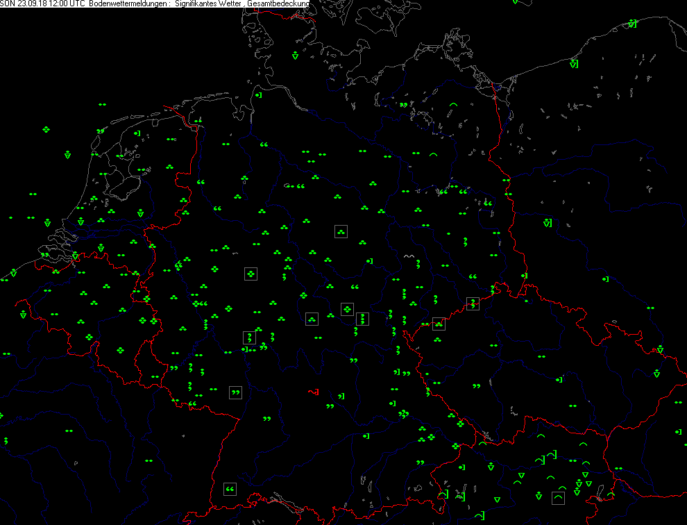This screenshot has width=687, height=525.
Task: Click the white double-arc symbol
Action: [409, 257]
